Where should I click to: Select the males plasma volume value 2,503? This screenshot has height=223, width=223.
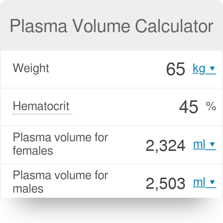pos(165,184)
